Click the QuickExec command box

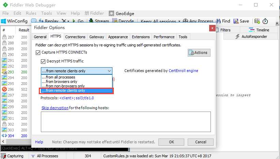coord(64,148)
